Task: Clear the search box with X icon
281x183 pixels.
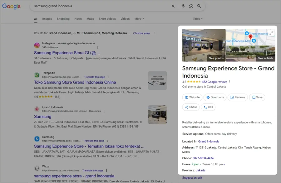Action: 173,6
